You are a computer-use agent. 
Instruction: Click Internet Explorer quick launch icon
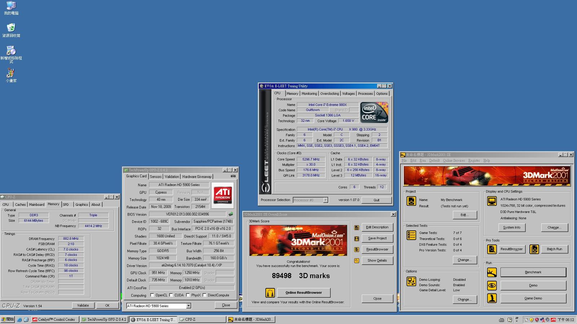tap(19, 320)
